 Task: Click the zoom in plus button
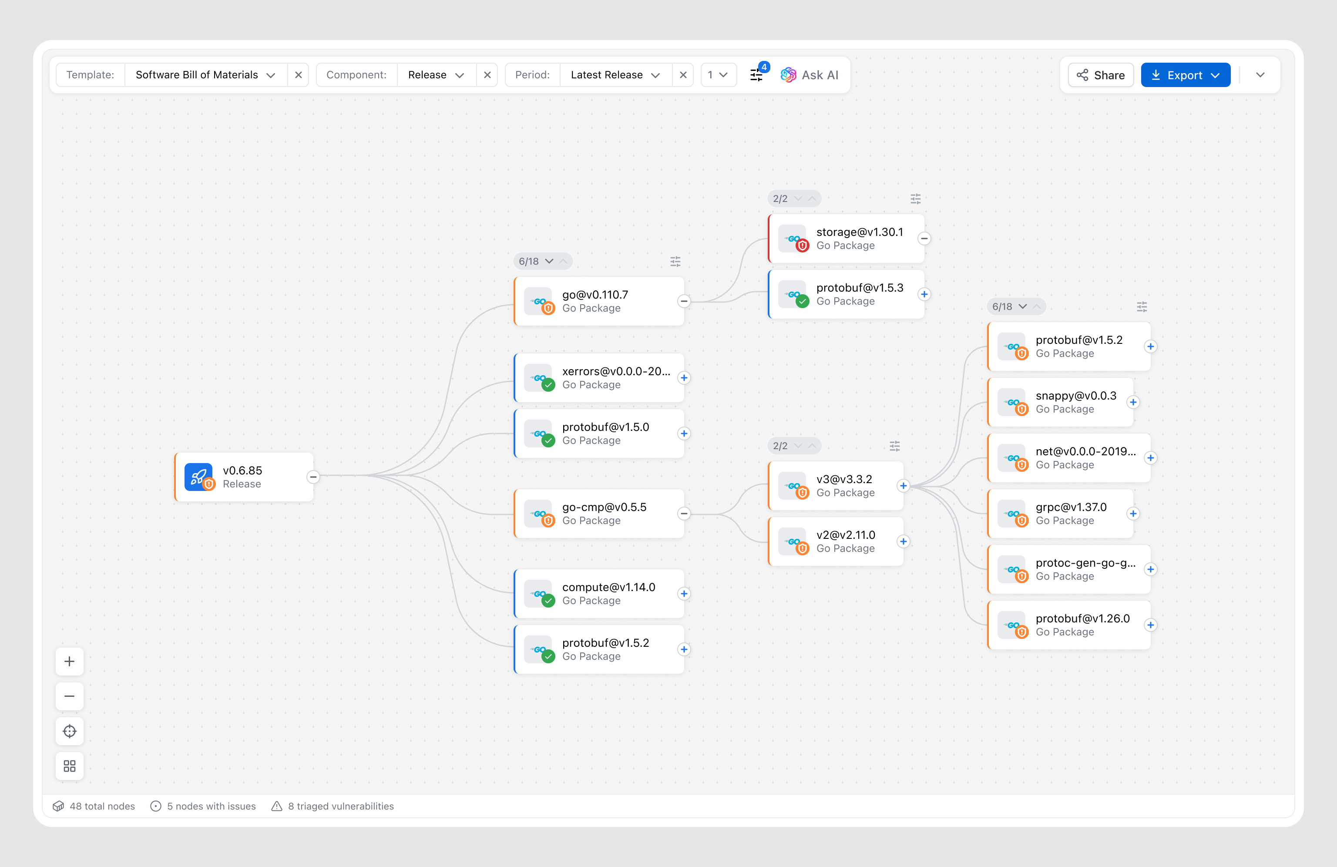(69, 661)
